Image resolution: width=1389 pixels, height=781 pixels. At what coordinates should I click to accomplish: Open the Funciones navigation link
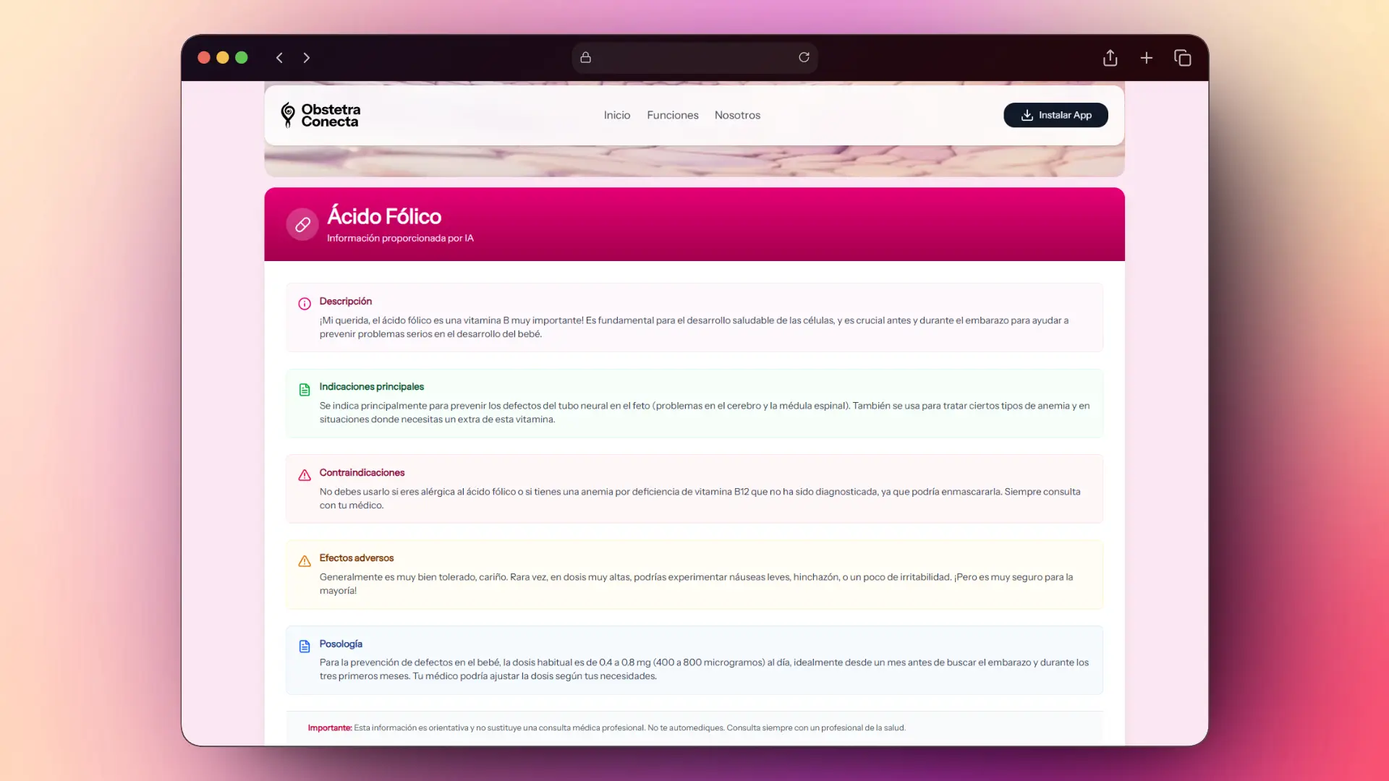(672, 115)
